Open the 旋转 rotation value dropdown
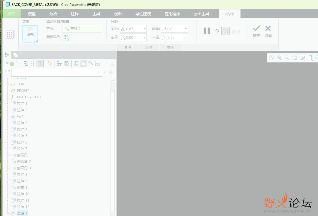The width and height of the screenshot is (318, 216). pyautogui.click(x=185, y=28)
